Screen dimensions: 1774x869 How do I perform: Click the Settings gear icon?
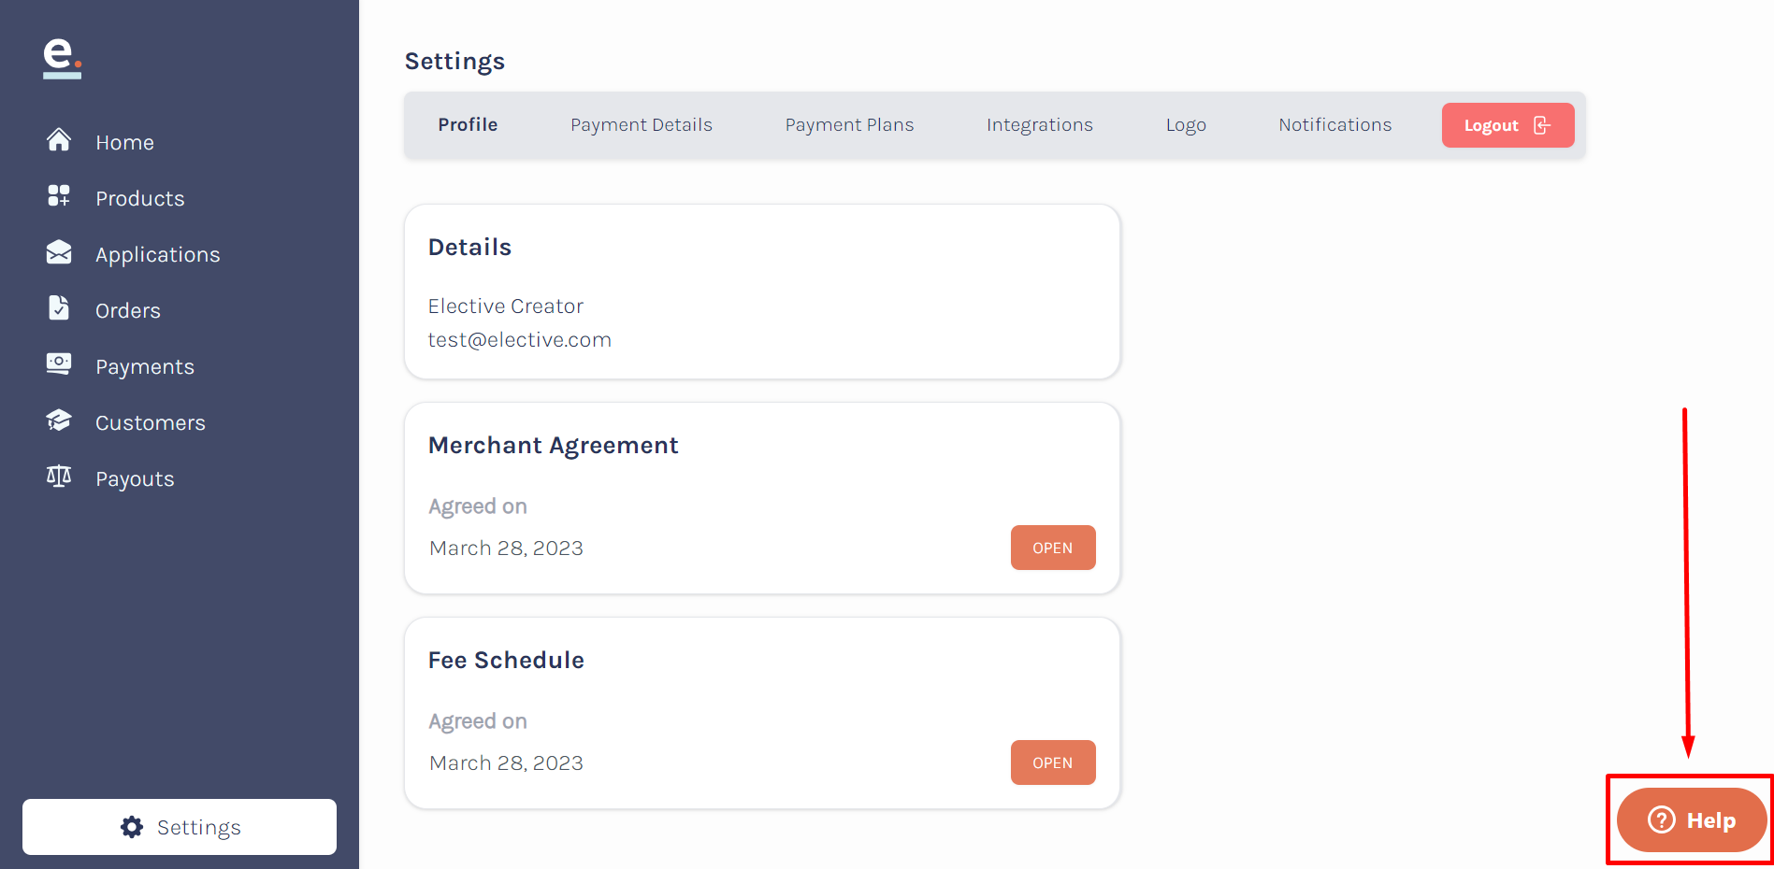(132, 827)
